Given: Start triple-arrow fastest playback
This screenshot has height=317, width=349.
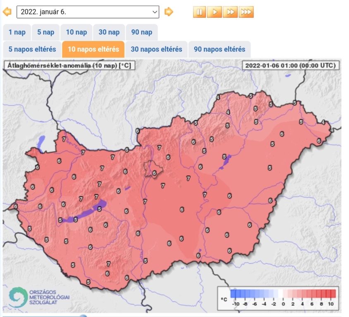Looking at the screenshot, I should (x=246, y=12).
